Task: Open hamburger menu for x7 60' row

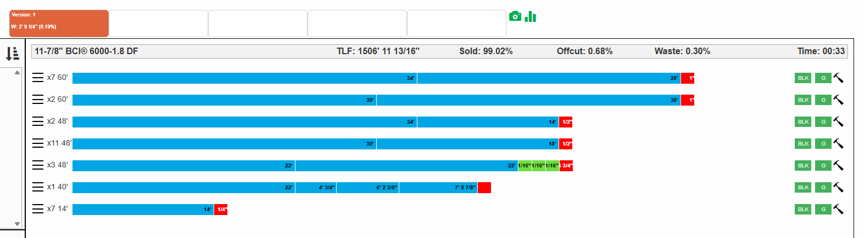Action: click(38, 78)
